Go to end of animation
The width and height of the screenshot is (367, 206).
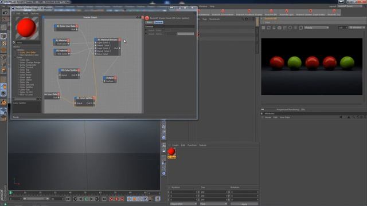(x=104, y=199)
